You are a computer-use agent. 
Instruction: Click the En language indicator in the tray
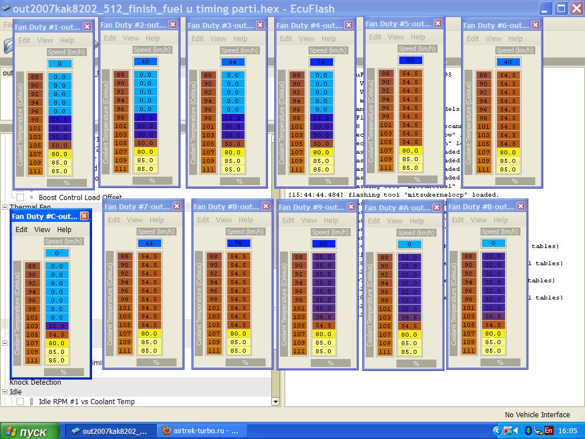click(548, 430)
